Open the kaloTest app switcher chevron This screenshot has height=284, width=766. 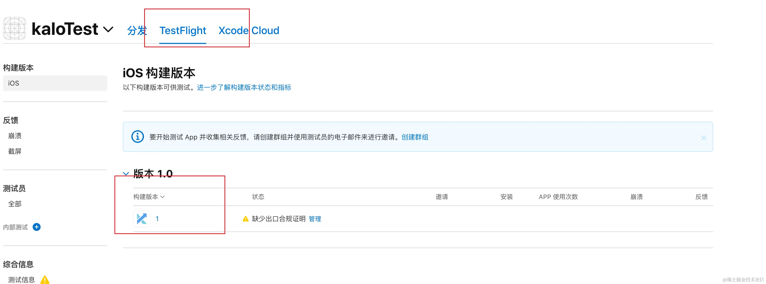(x=108, y=29)
